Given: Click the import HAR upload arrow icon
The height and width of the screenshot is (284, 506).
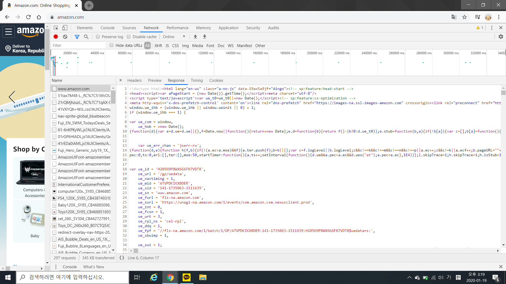Looking at the screenshot, I should 195,37.
